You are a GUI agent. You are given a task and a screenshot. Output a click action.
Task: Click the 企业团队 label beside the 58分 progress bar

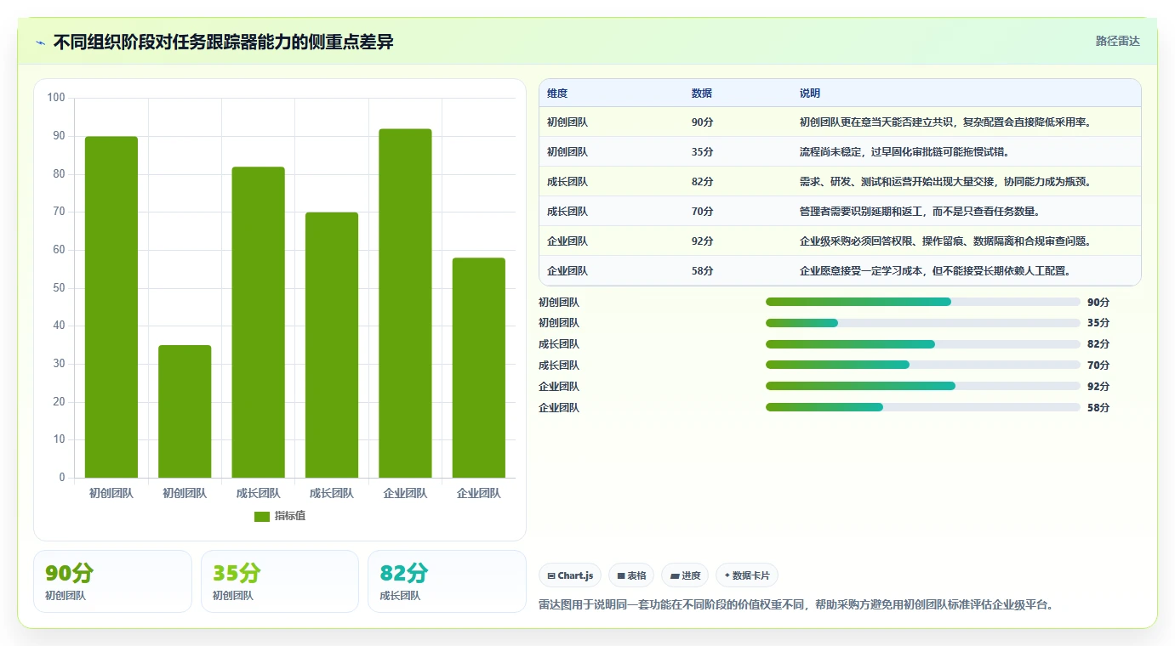point(559,408)
